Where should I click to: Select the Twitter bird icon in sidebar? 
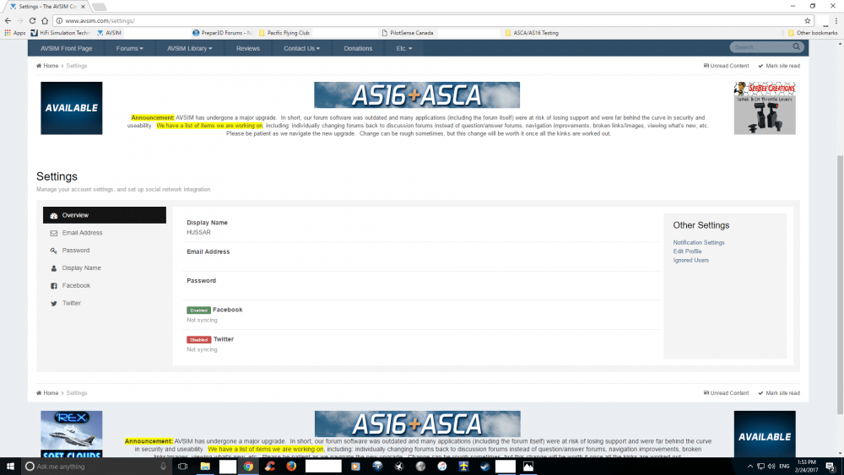(x=54, y=304)
